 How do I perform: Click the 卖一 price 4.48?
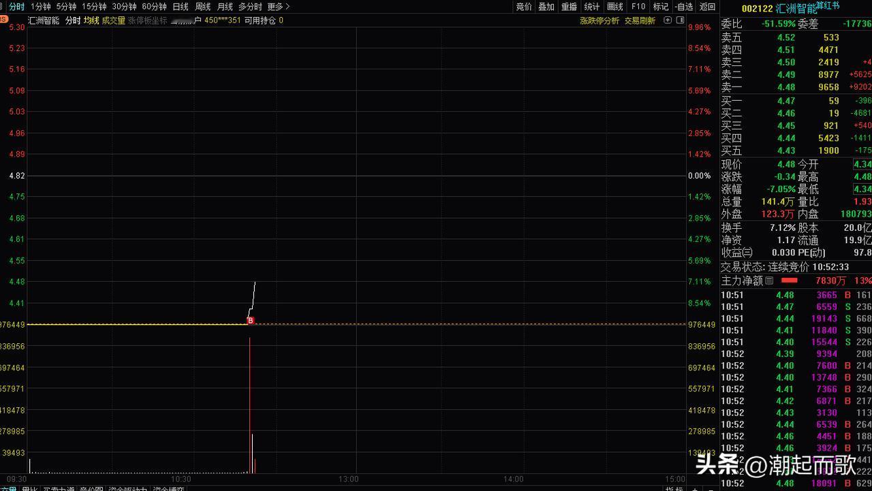pyautogui.click(x=785, y=87)
